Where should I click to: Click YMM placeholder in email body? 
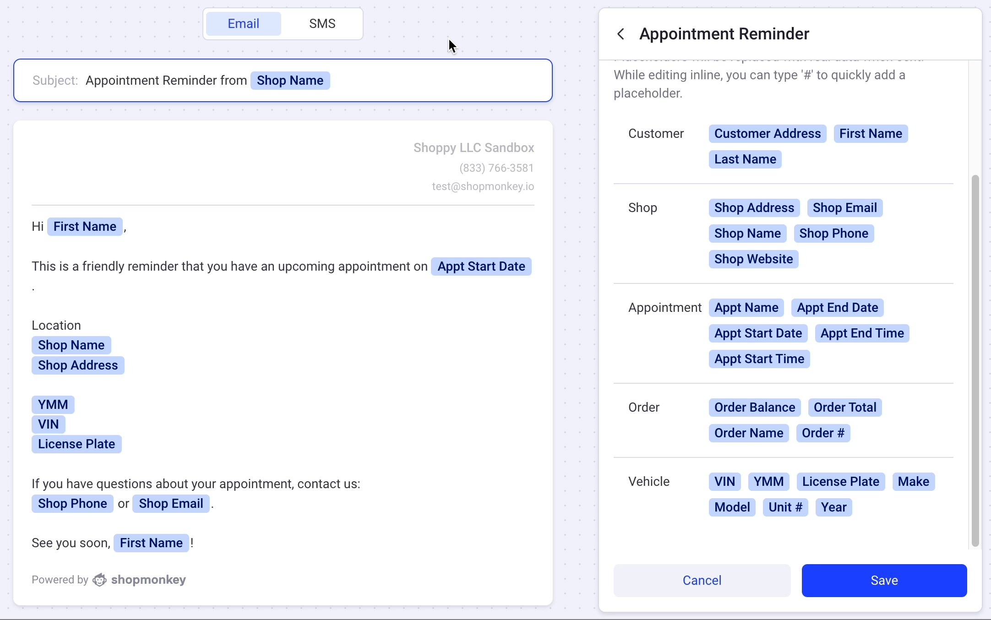pos(53,405)
